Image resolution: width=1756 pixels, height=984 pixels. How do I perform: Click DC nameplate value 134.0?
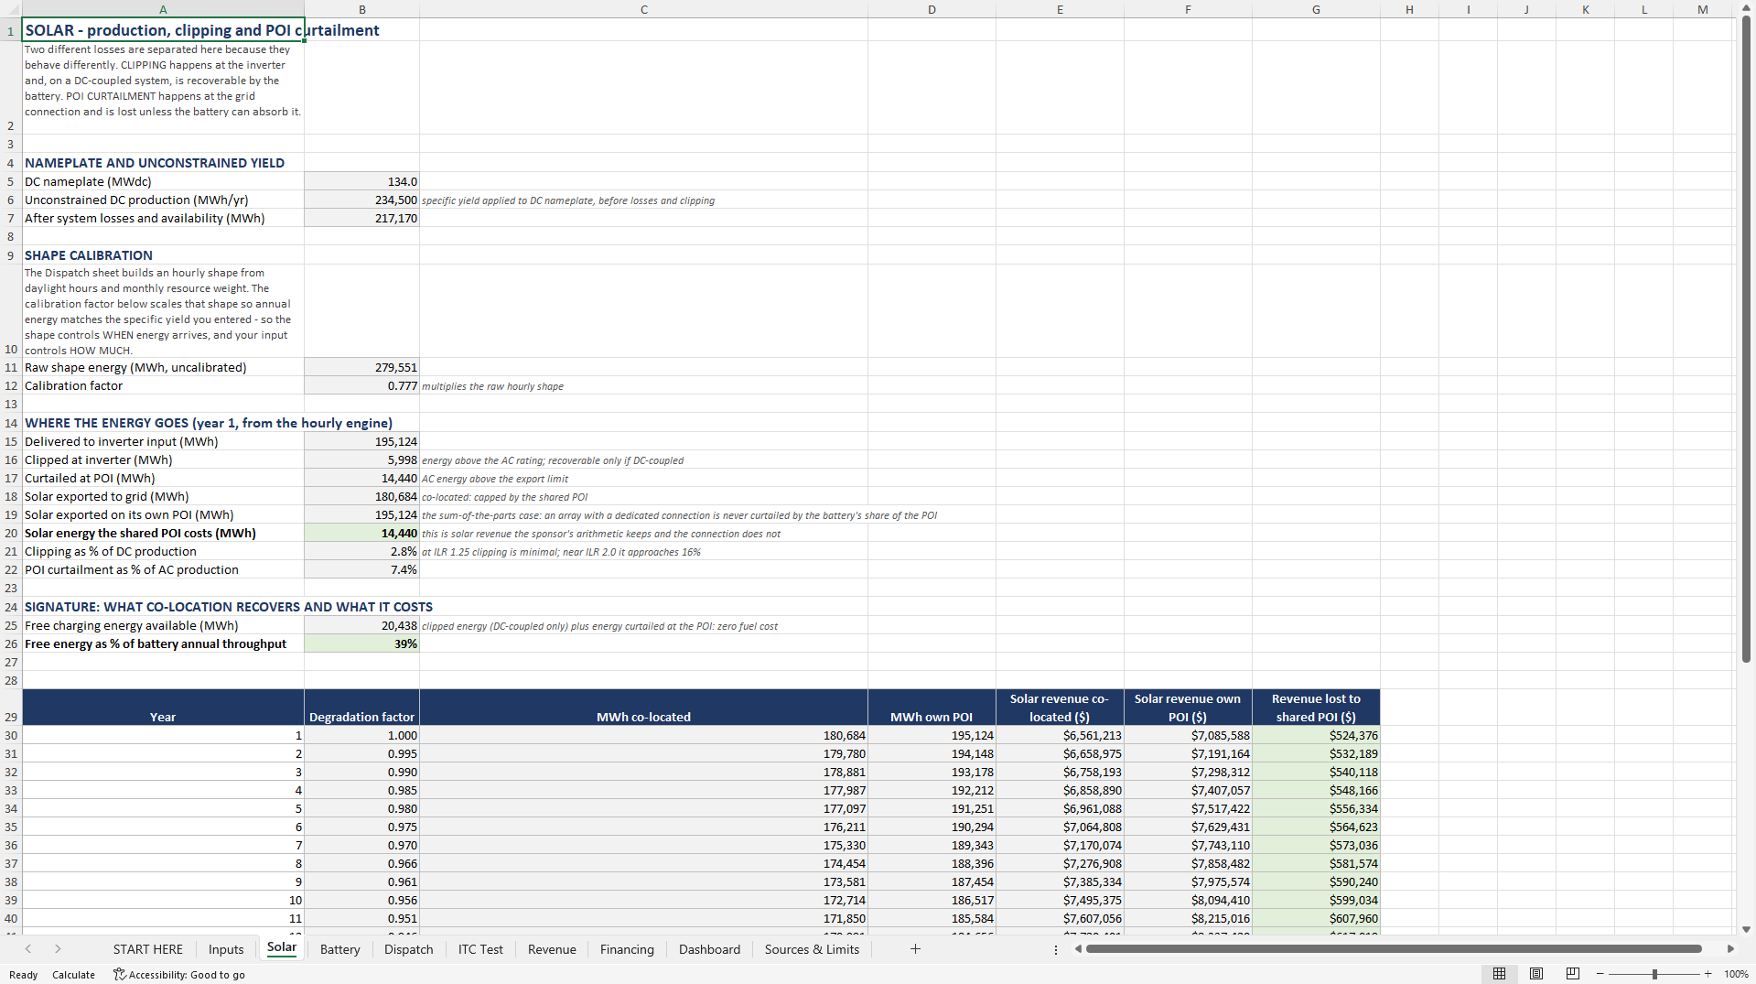[361, 181]
